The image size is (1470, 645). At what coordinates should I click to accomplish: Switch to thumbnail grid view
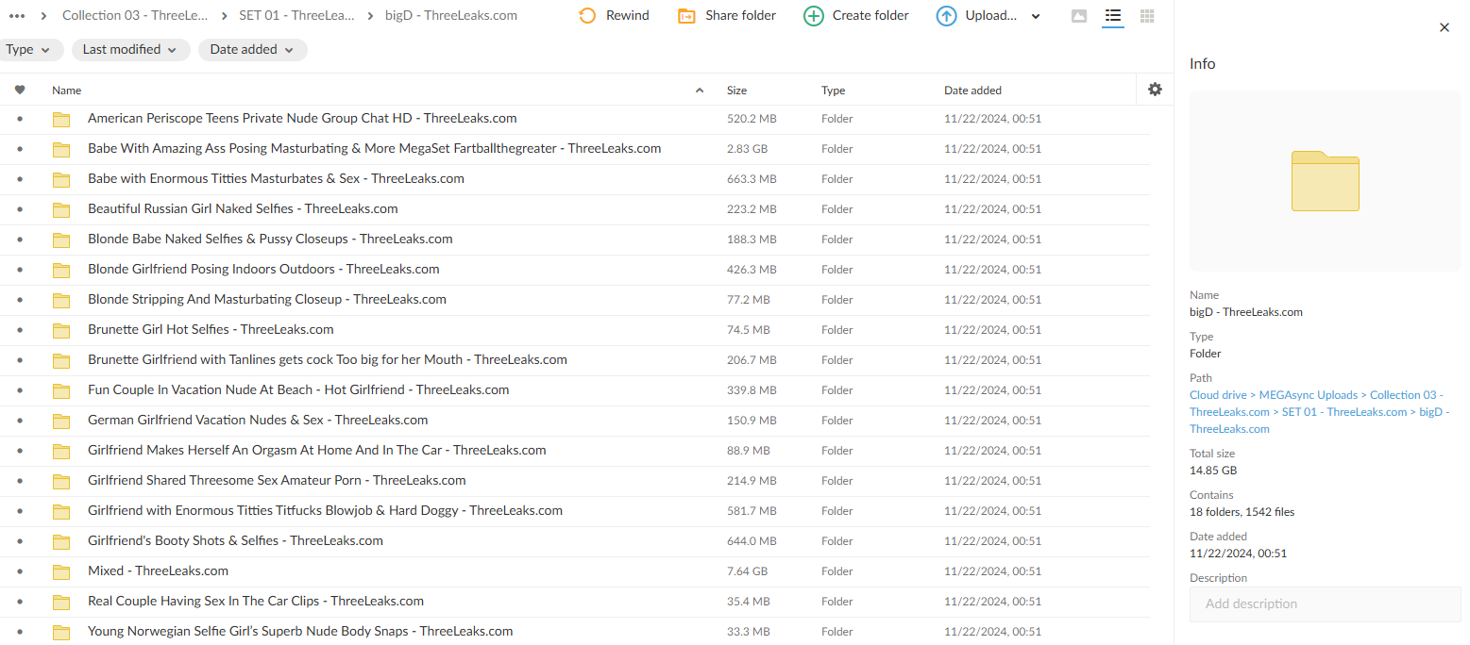[x=1147, y=16]
